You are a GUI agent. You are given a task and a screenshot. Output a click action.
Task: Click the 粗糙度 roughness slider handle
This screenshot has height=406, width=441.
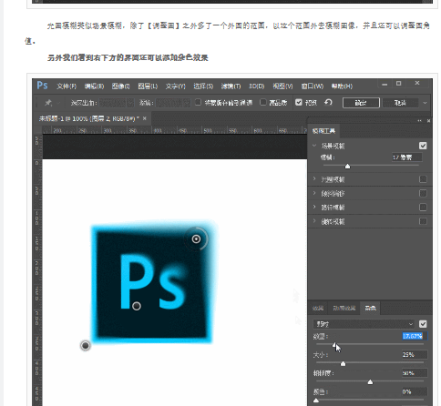click(370, 381)
